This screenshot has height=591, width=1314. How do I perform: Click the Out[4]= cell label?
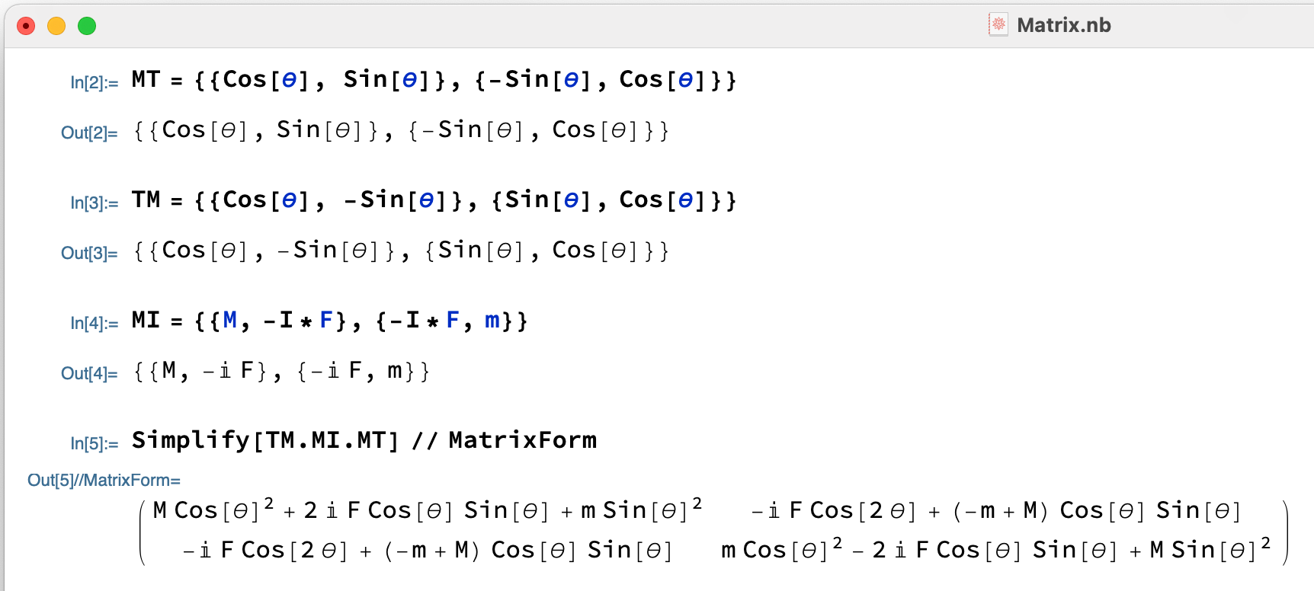point(89,373)
